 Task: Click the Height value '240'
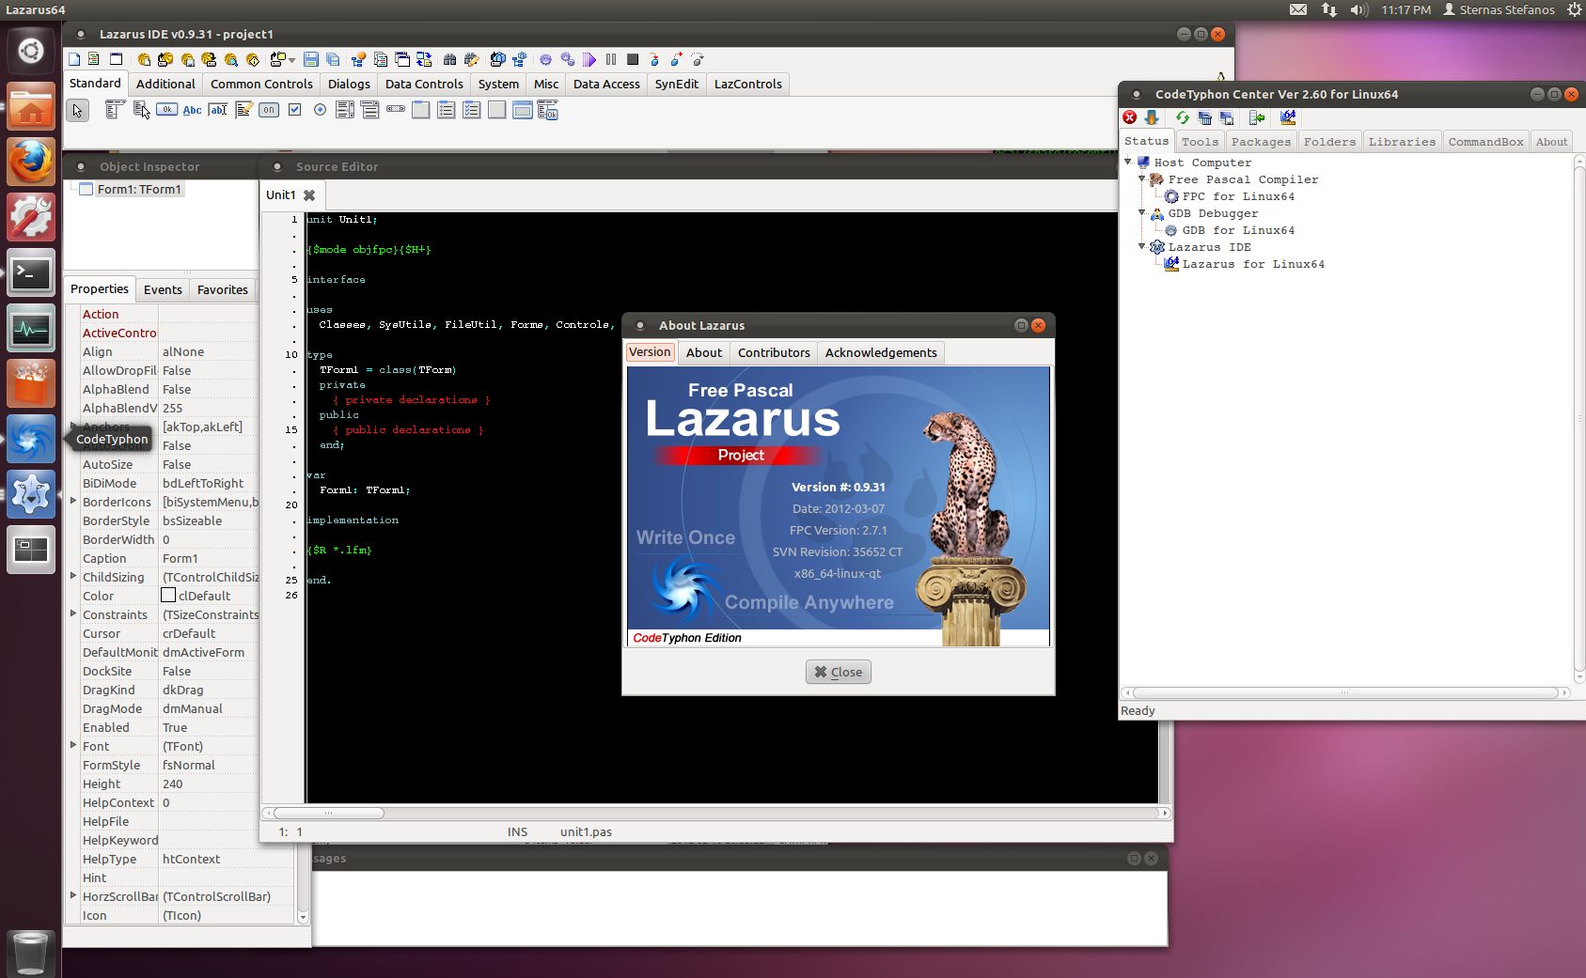pyautogui.click(x=173, y=784)
